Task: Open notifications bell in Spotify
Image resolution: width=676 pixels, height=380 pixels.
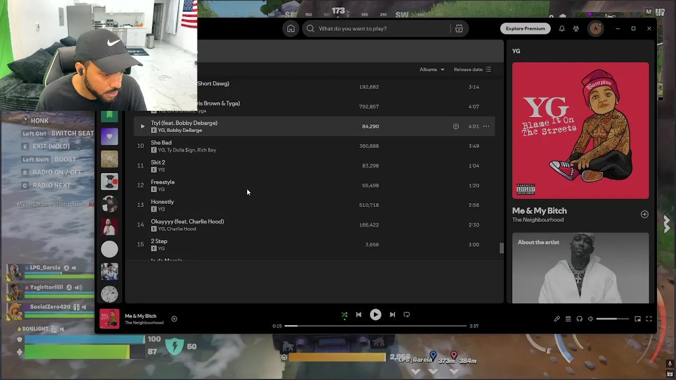Action: coord(562,28)
